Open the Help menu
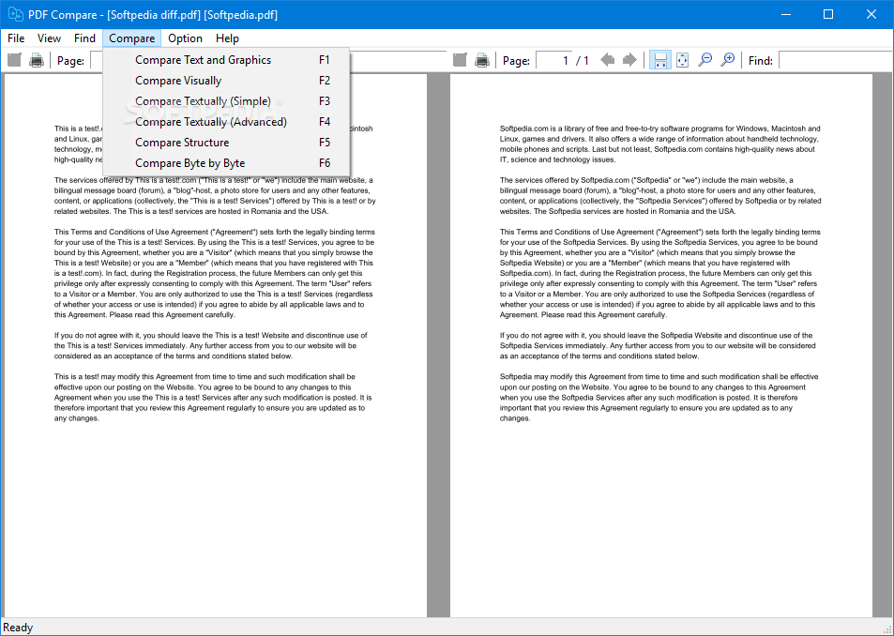 [227, 38]
